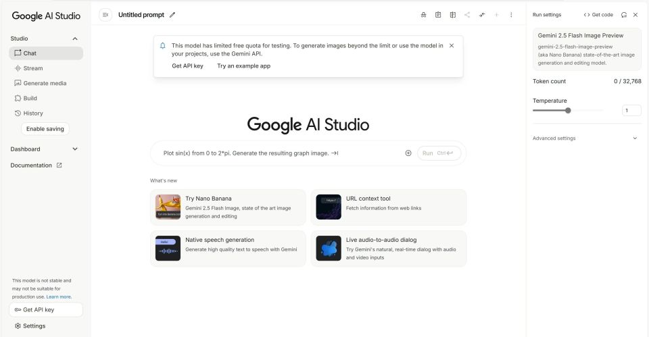Click the Run button

(x=439, y=153)
